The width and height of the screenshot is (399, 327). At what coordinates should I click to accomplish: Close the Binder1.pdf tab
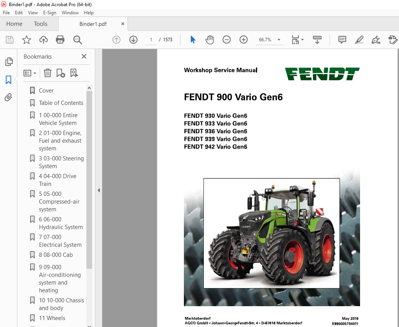pyautogui.click(x=123, y=24)
